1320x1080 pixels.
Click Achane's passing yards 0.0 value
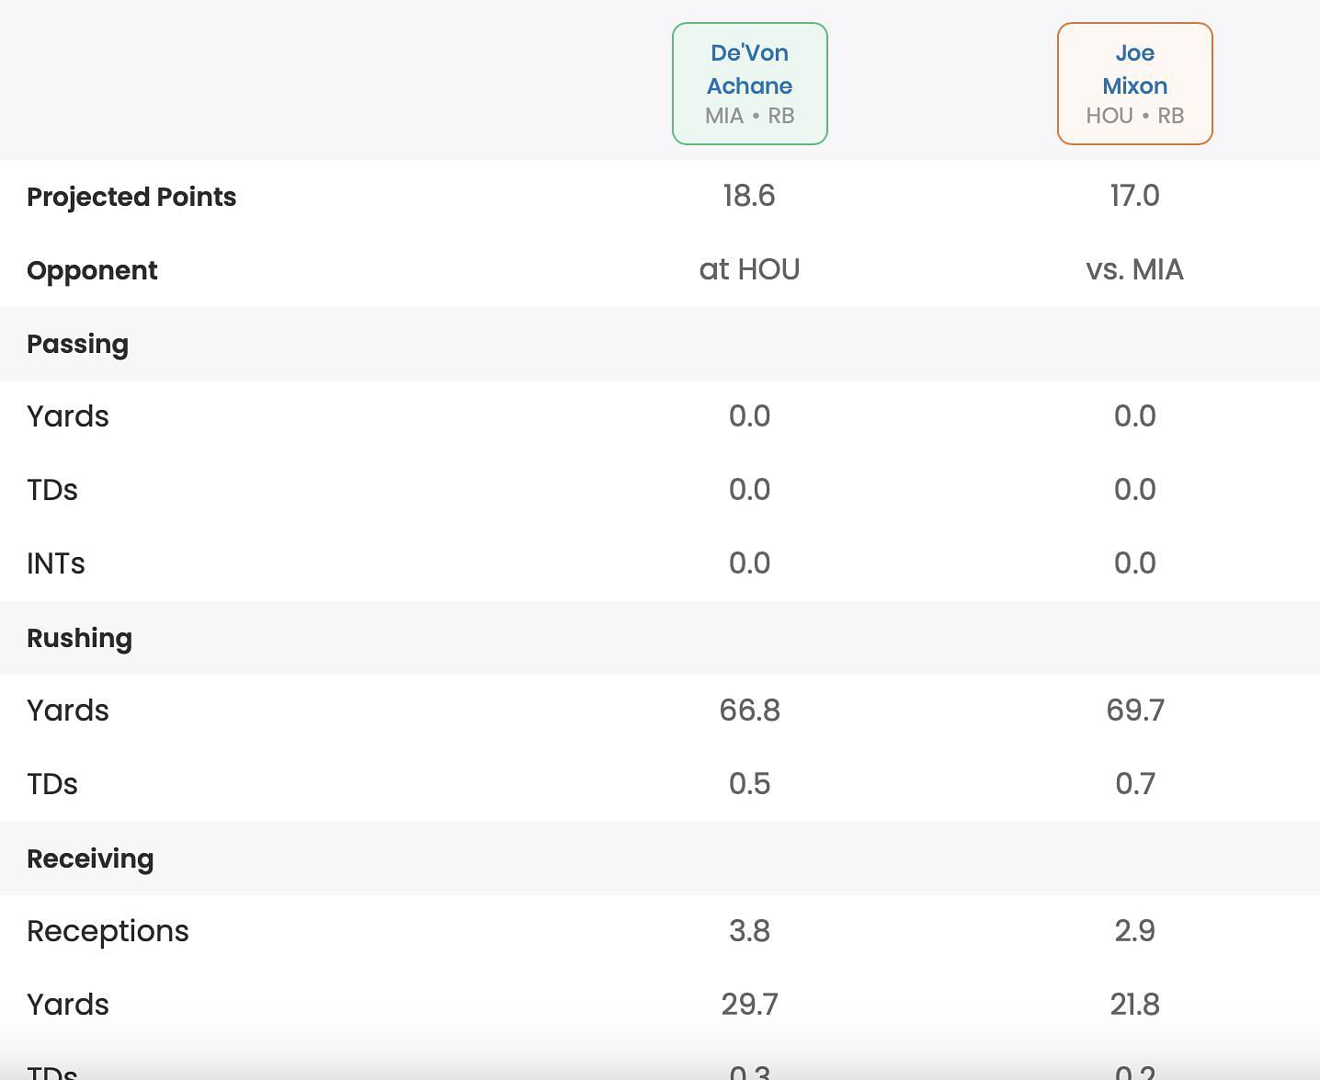point(749,416)
